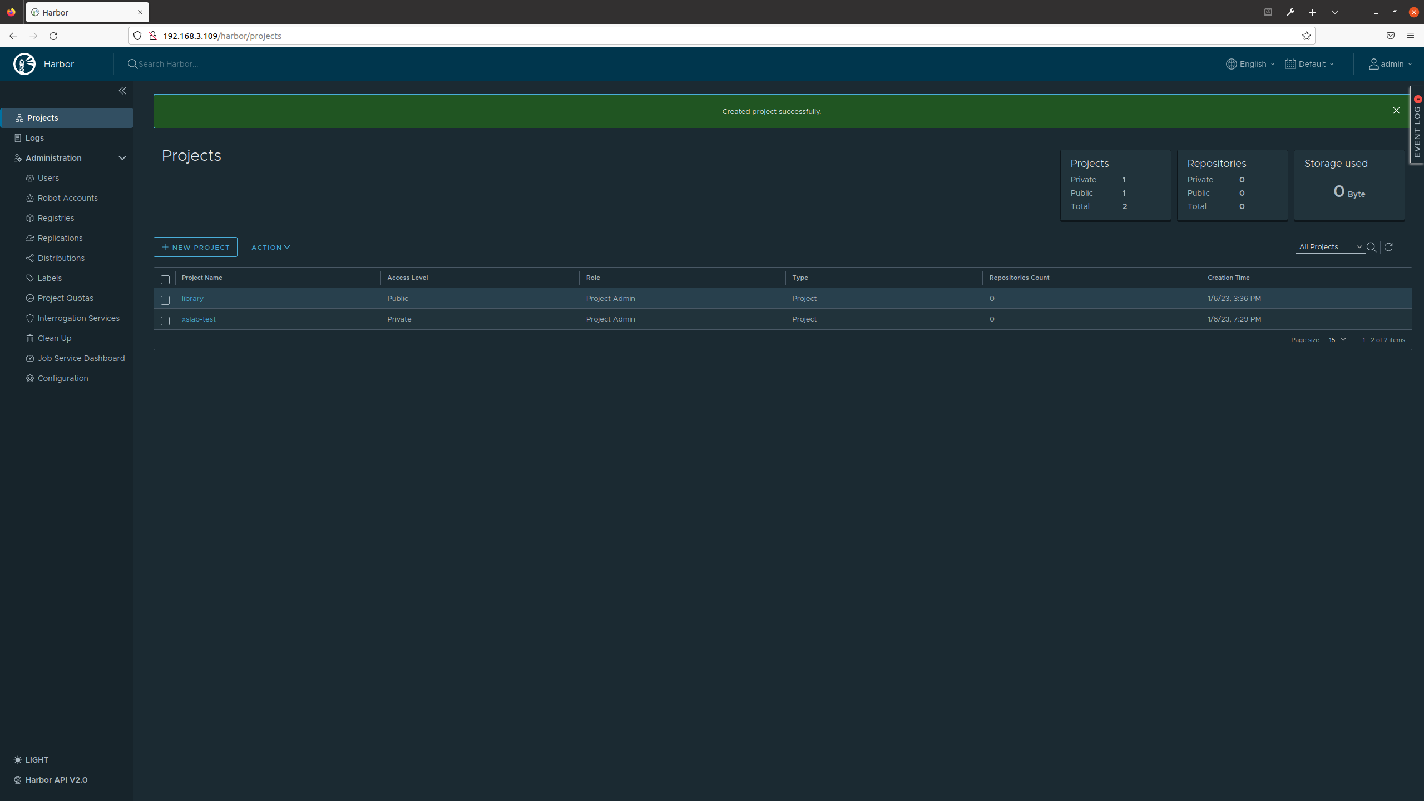Click the Type column header

[800, 278]
